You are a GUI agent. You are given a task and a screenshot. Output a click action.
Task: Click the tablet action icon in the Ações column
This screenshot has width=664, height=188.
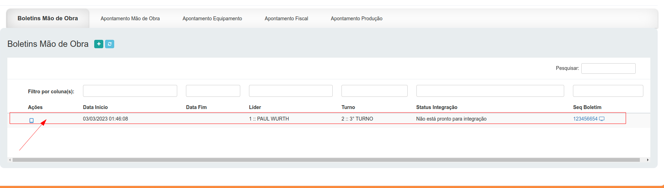pyautogui.click(x=32, y=121)
